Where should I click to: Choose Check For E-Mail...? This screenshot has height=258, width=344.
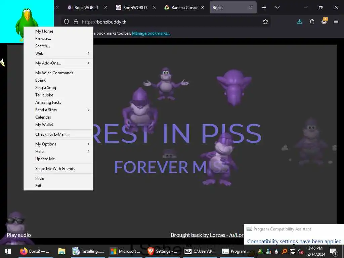coord(58,134)
